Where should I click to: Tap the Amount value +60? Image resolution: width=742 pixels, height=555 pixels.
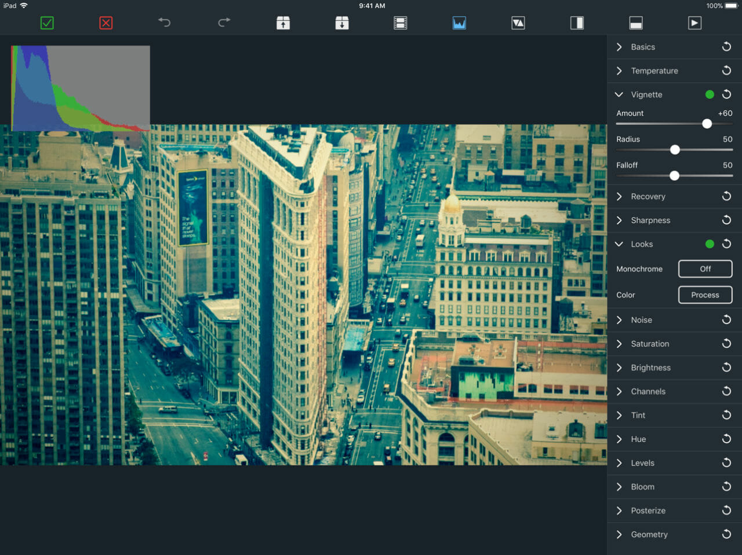tap(725, 113)
